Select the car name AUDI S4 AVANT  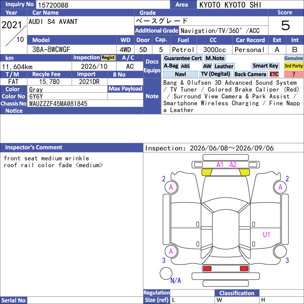(x=53, y=22)
